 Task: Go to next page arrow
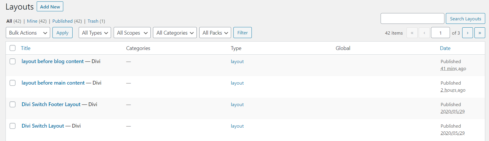pyautogui.click(x=467, y=33)
